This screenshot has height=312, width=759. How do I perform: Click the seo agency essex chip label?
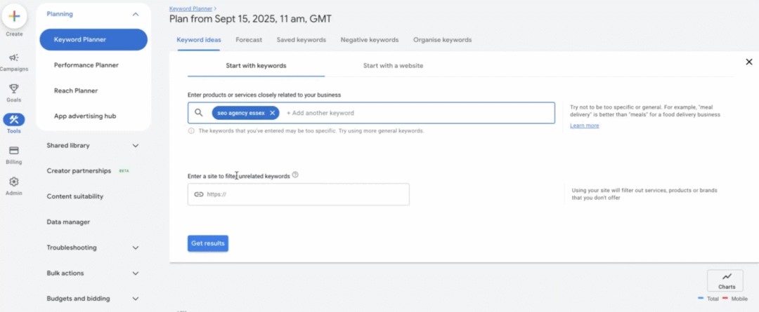pyautogui.click(x=240, y=113)
